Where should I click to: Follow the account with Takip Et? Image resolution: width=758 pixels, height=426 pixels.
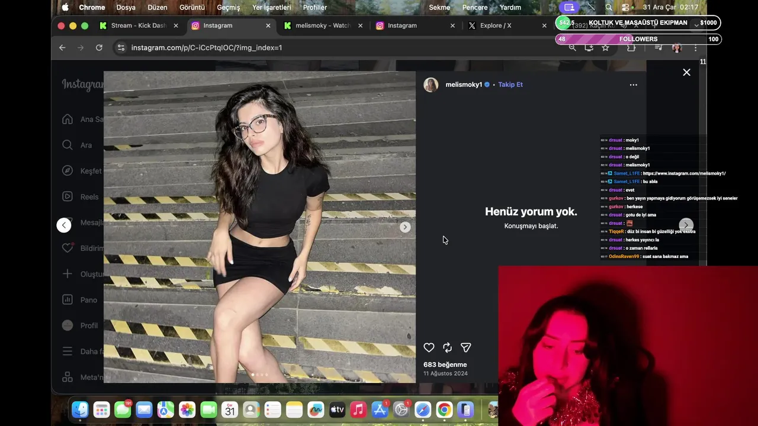(510, 85)
